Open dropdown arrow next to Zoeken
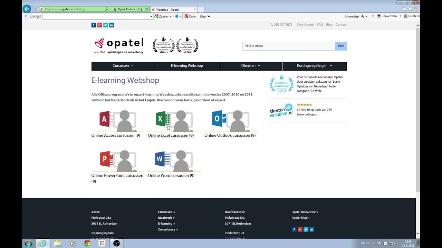This screenshot has height=248, width=442. tap(170, 17)
